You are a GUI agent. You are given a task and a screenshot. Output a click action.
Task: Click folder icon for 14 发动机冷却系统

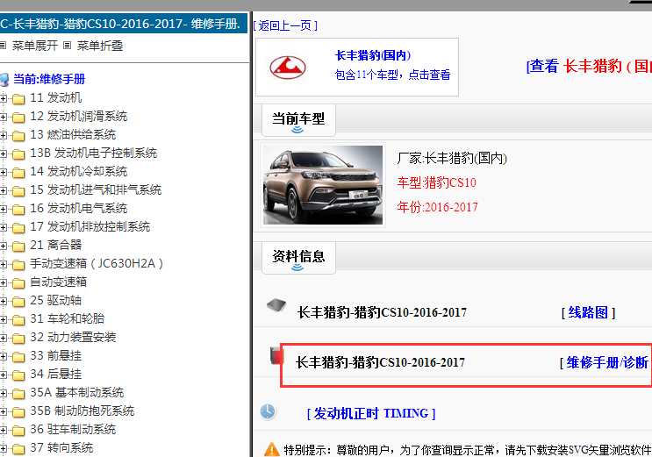click(18, 173)
